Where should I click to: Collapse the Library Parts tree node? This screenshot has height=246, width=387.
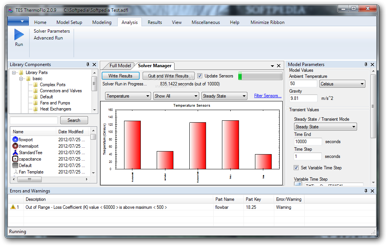tap(14, 73)
